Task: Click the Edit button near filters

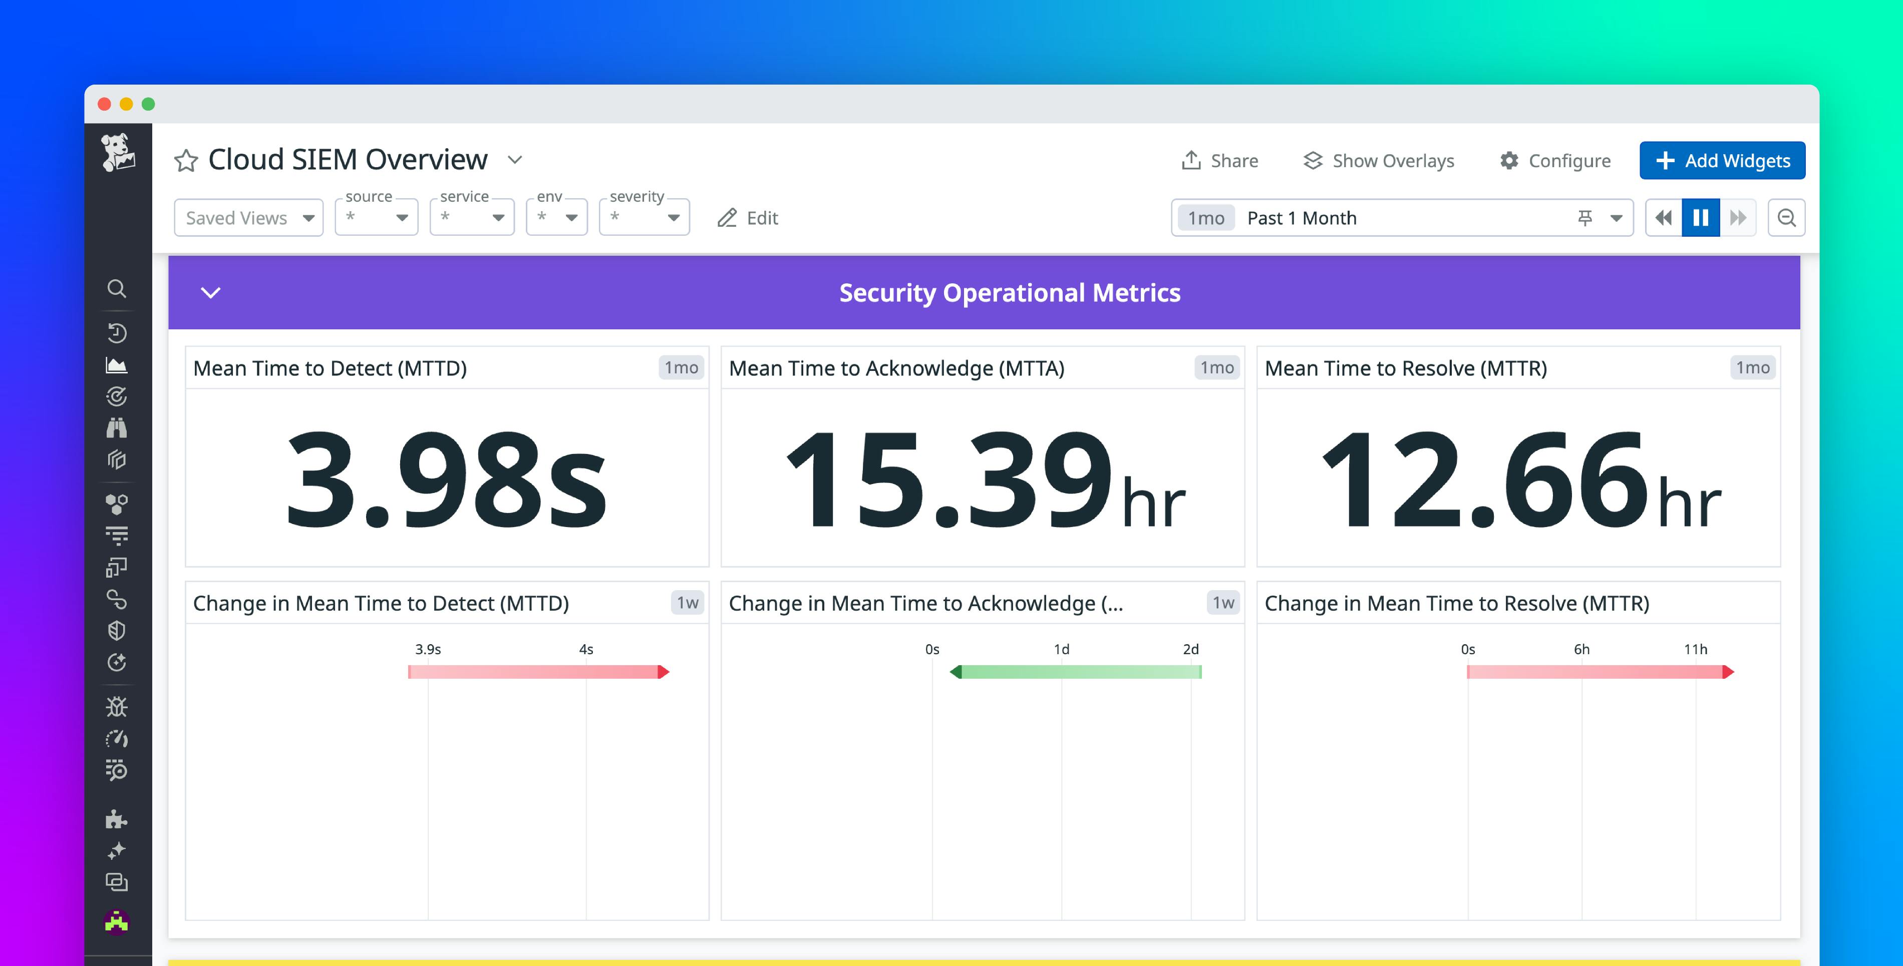Action: tap(748, 218)
